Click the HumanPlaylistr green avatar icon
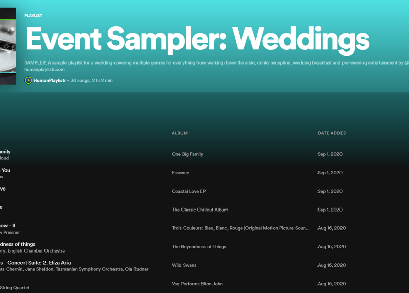This screenshot has width=409, height=293. coord(28,80)
